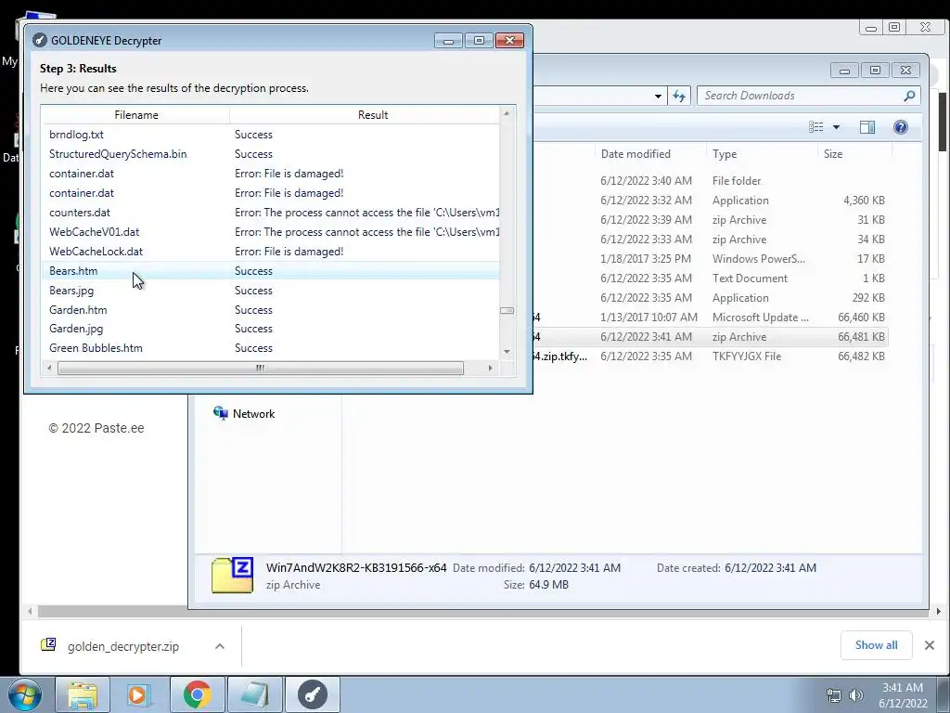Select the zip Archive row sized 34 KB

click(x=710, y=240)
